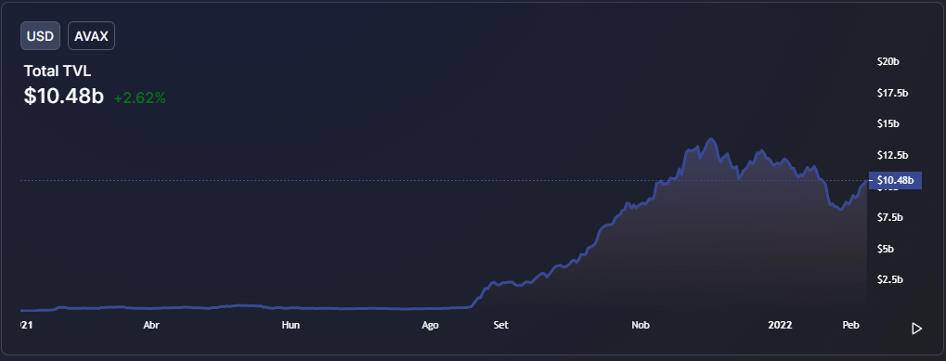The image size is (946, 361).
Task: Click the $15b y-axis label
Action: coord(888,123)
